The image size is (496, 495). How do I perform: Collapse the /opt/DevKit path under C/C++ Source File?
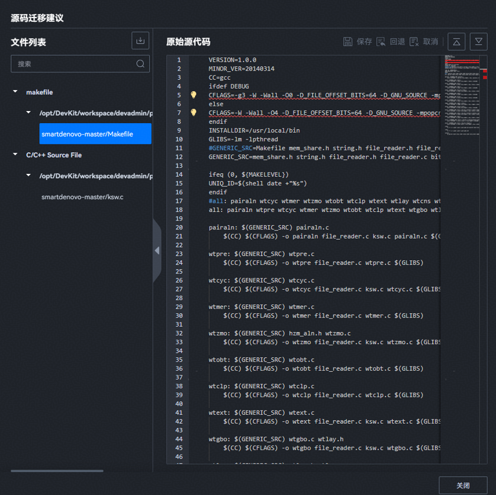point(28,176)
